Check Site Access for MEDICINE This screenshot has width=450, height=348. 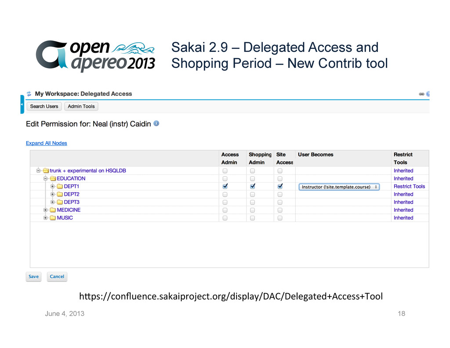280,210
